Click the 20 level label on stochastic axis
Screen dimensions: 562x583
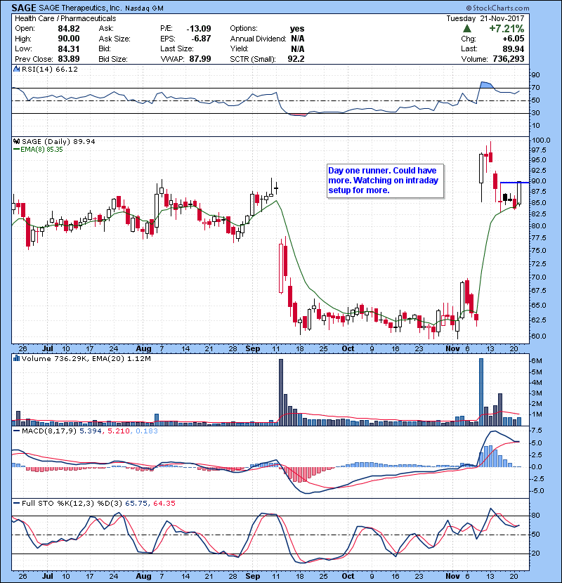coord(535,553)
